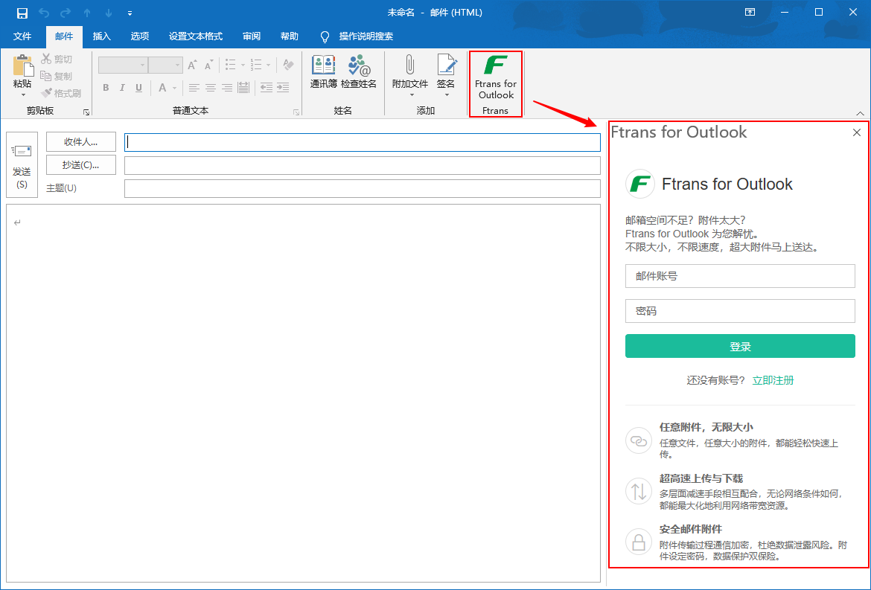Click the Ribbon Display Options icon
The image size is (871, 590).
pos(750,12)
